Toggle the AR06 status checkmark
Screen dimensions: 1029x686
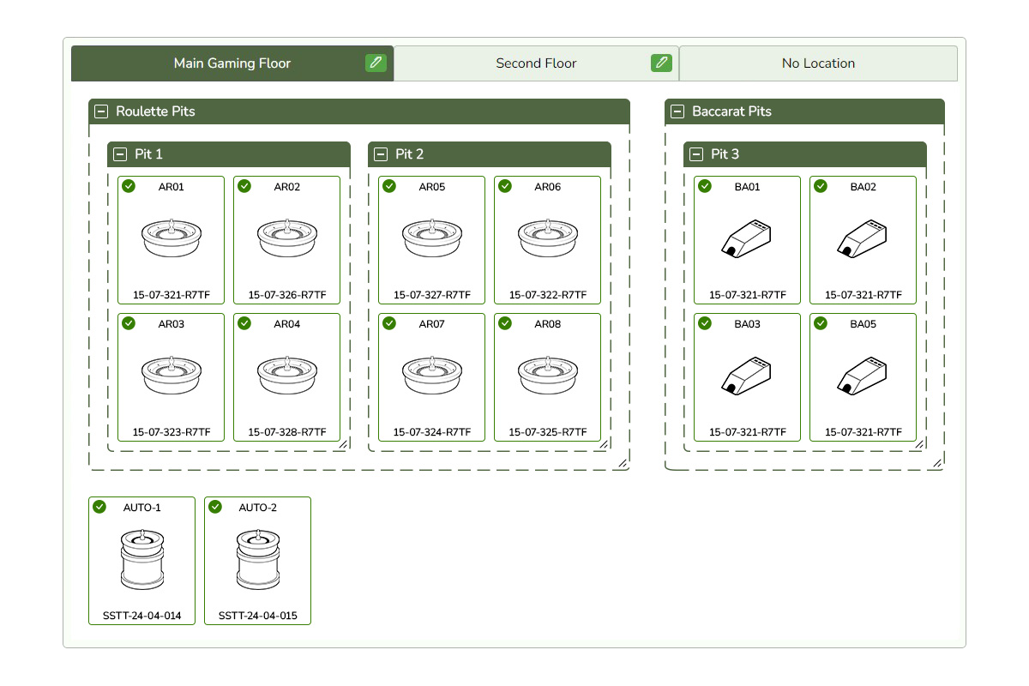tap(505, 186)
